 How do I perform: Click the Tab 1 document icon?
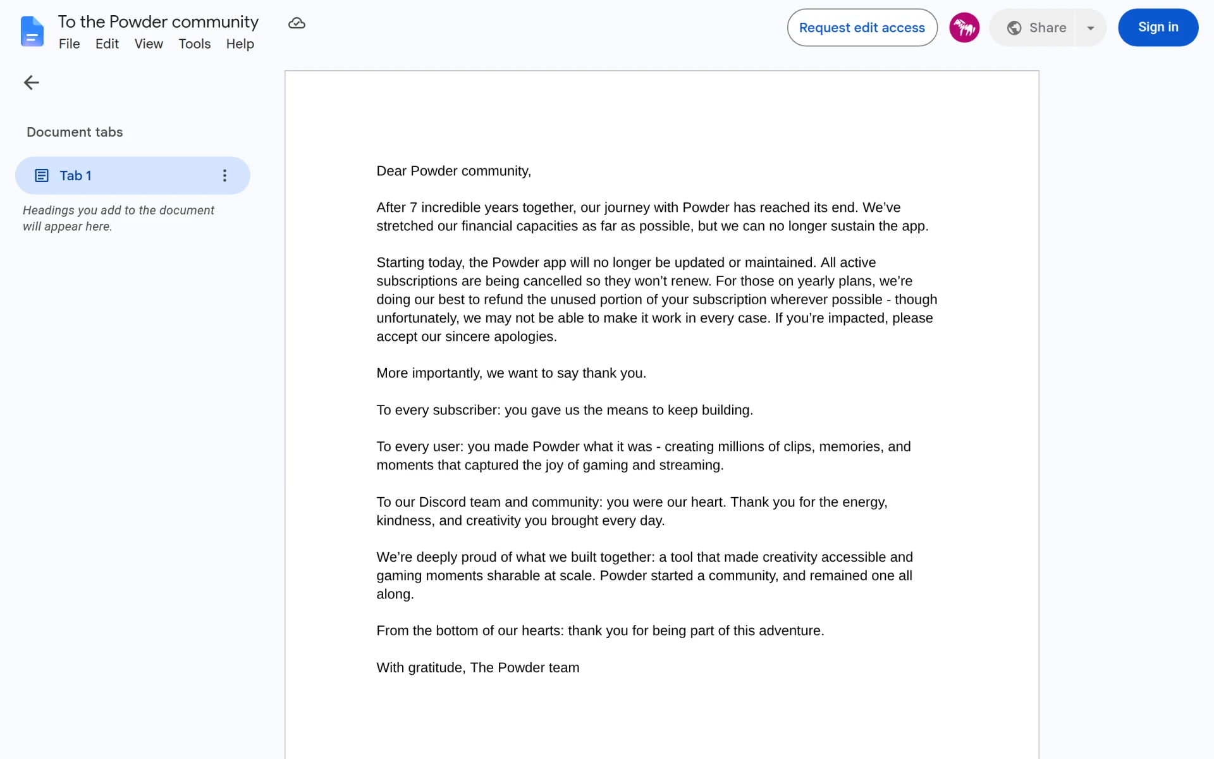[x=42, y=176]
